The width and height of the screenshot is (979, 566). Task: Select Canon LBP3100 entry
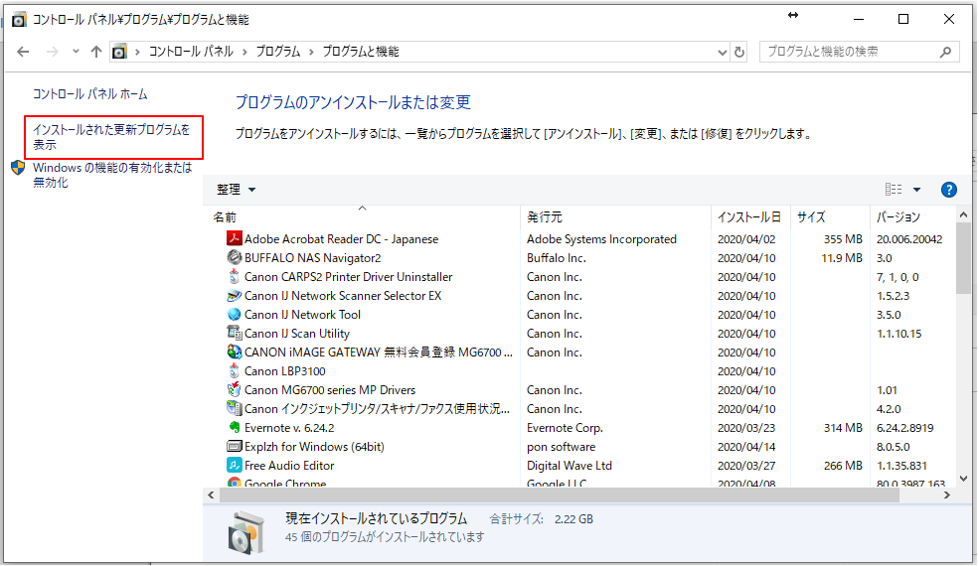(x=284, y=371)
